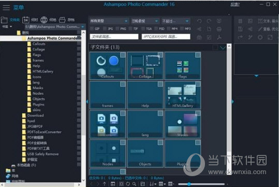The image size is (279, 187).
Task: Select the Download tree folder
Action: coord(35,115)
